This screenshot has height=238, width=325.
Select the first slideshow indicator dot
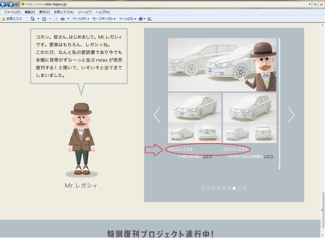[x=204, y=188]
